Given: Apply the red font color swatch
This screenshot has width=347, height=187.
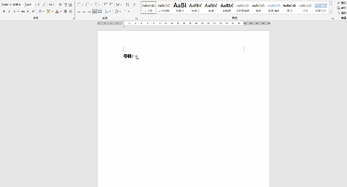Looking at the screenshot, I should click(57, 12).
